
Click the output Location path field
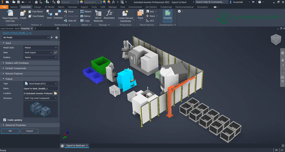[x=38, y=94]
